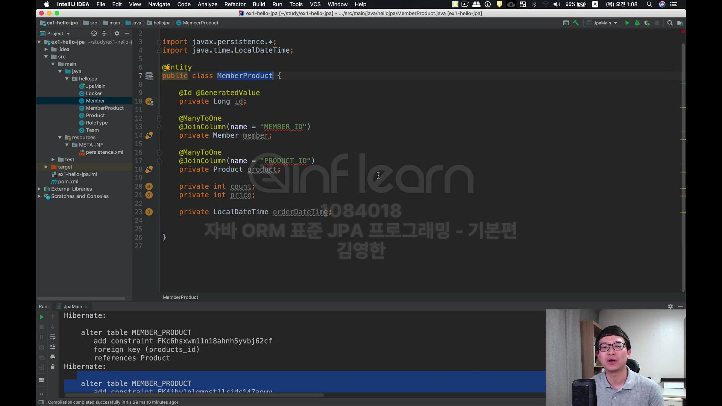
Task: Open Product class in project tree
Action: tap(95, 115)
